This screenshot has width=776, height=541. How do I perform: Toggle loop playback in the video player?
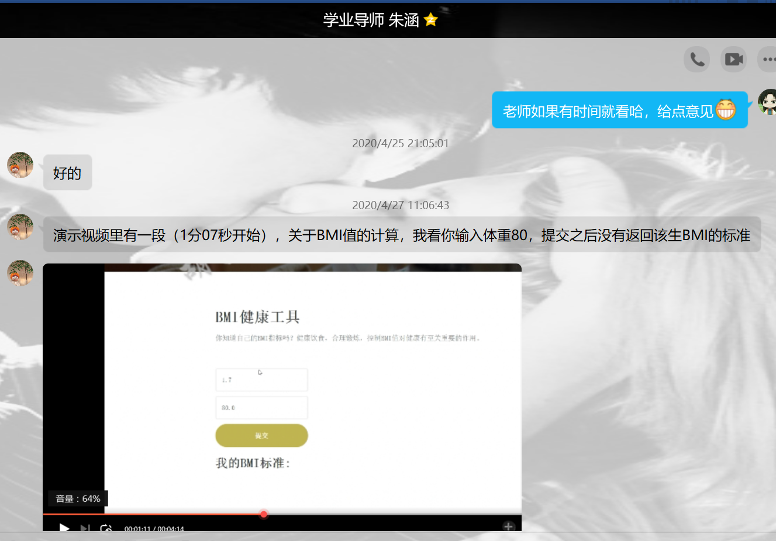[x=106, y=528]
